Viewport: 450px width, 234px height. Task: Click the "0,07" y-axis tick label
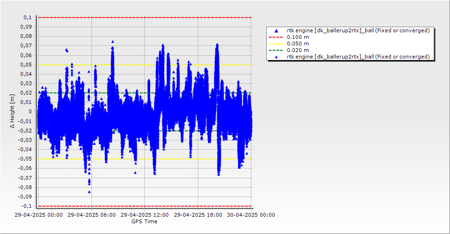click(26, 46)
